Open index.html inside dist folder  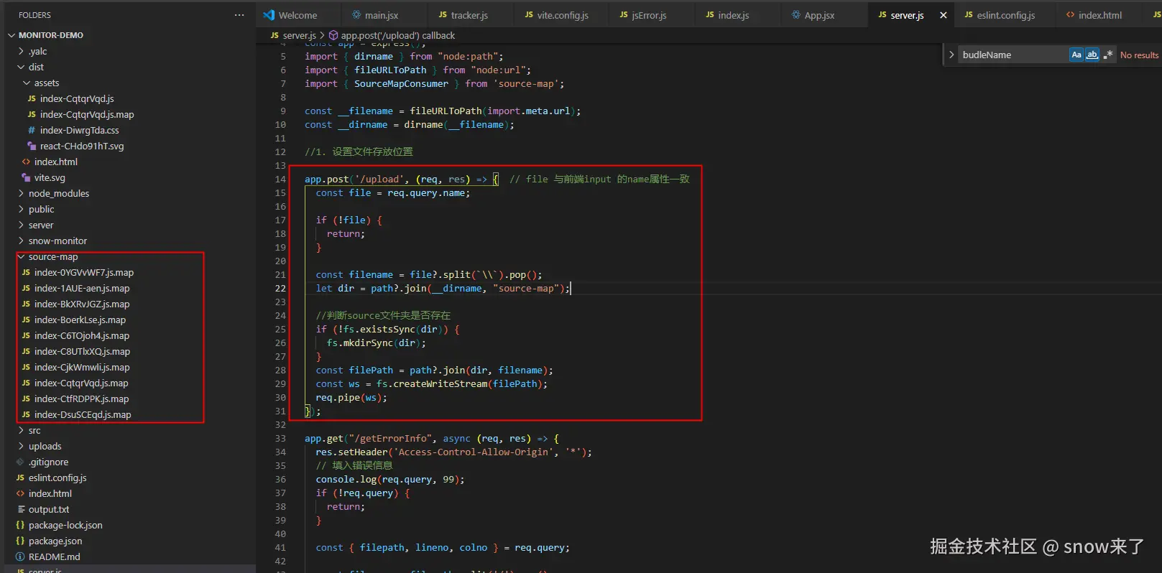pyautogui.click(x=55, y=162)
